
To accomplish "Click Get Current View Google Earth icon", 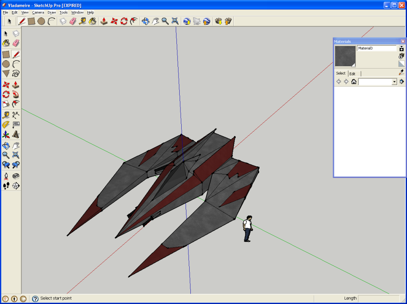I will [x=187, y=21].
